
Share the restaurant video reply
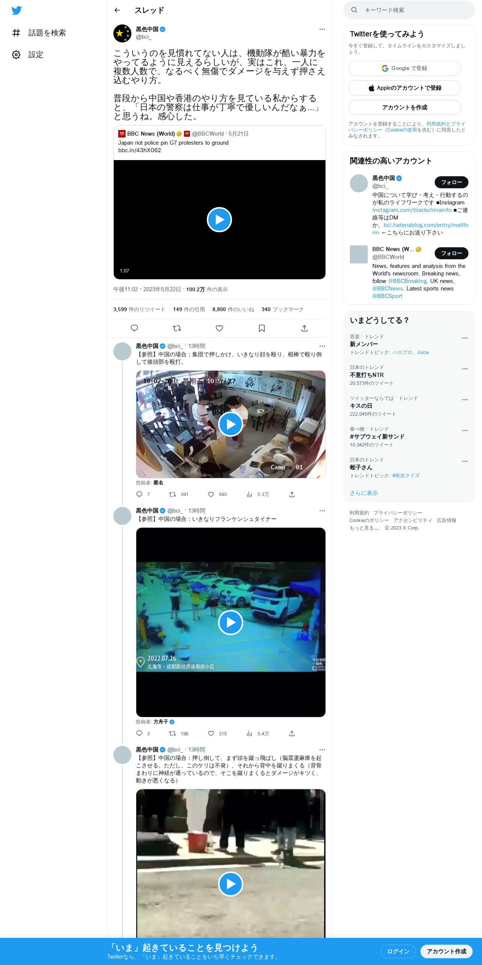[x=292, y=494]
